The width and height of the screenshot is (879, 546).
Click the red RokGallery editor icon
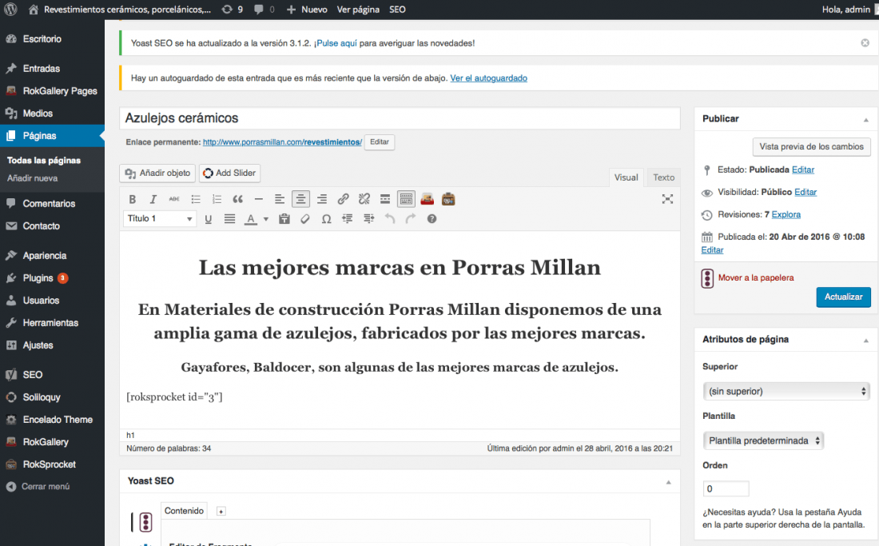pos(428,199)
